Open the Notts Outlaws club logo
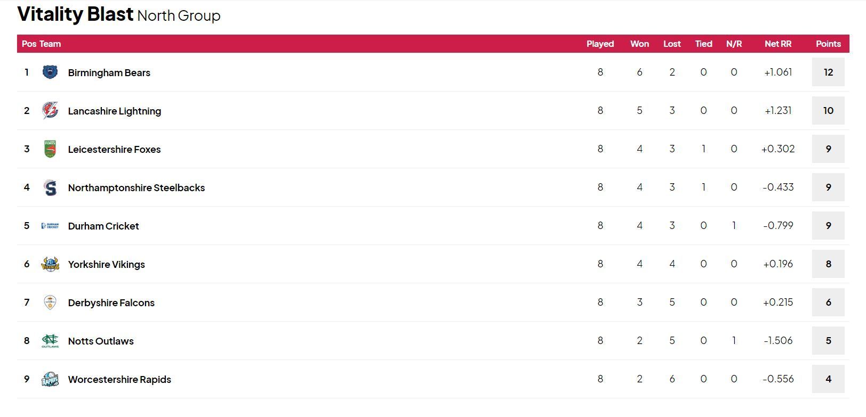866x417 pixels. [x=50, y=341]
